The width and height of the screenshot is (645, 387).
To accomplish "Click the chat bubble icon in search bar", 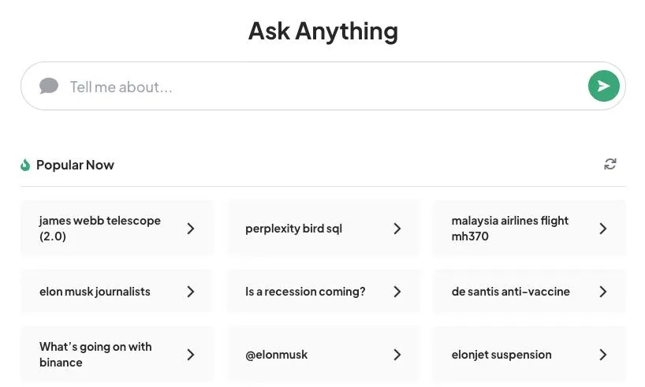I will click(49, 86).
